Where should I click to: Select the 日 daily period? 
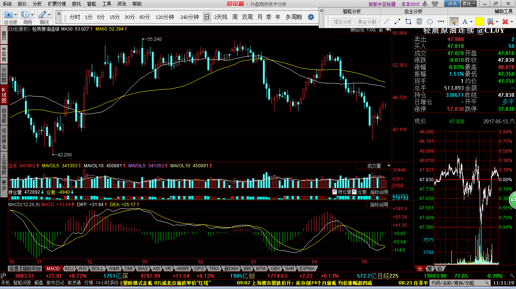click(207, 17)
